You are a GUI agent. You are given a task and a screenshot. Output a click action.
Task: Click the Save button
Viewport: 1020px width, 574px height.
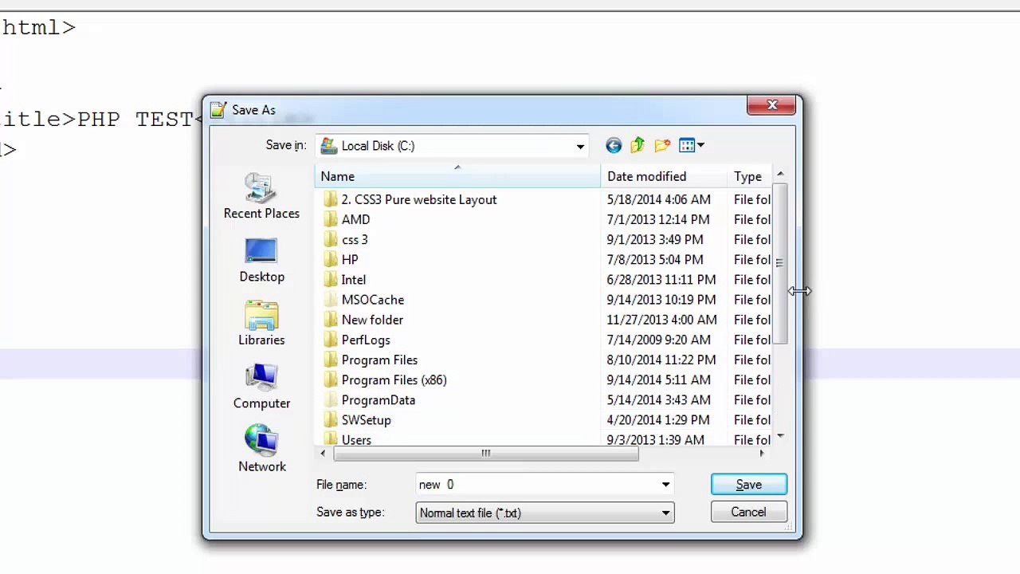pos(748,485)
